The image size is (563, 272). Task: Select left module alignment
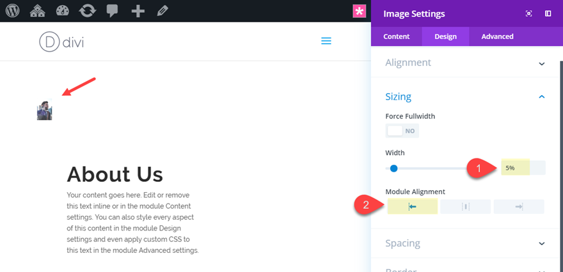tap(412, 206)
